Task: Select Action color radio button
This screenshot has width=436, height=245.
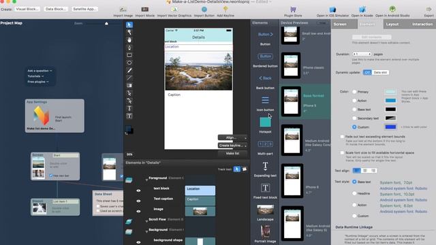Action: point(354,101)
